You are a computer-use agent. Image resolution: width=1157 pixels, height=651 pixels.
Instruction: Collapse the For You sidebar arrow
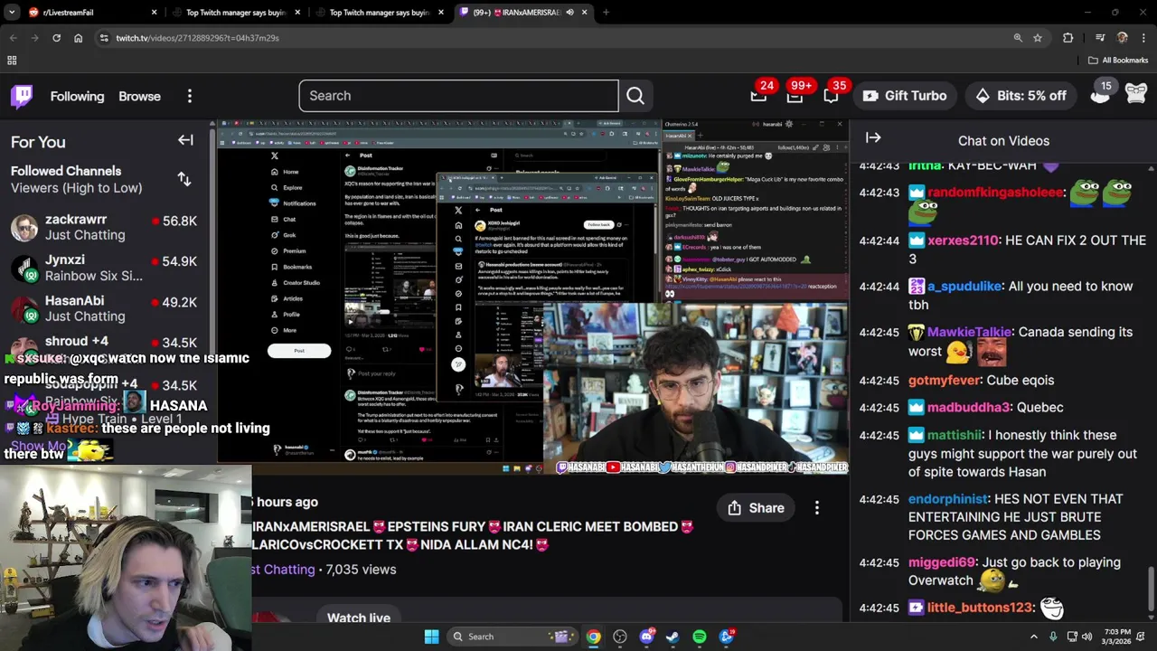point(185,140)
